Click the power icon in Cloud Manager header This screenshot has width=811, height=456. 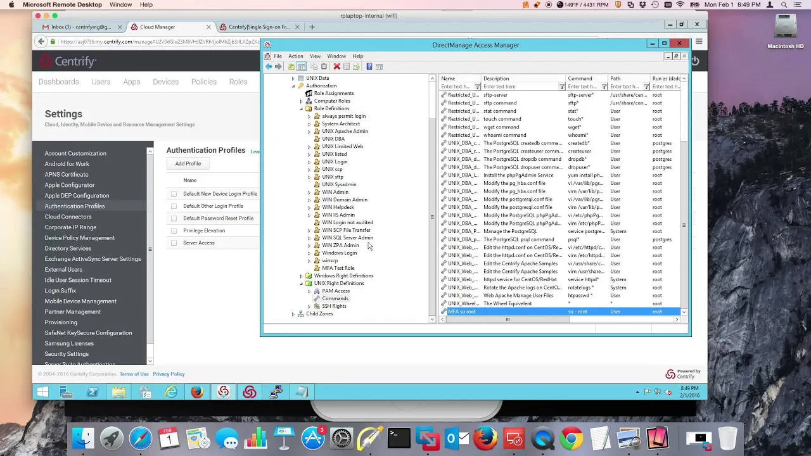pyautogui.click(x=695, y=61)
